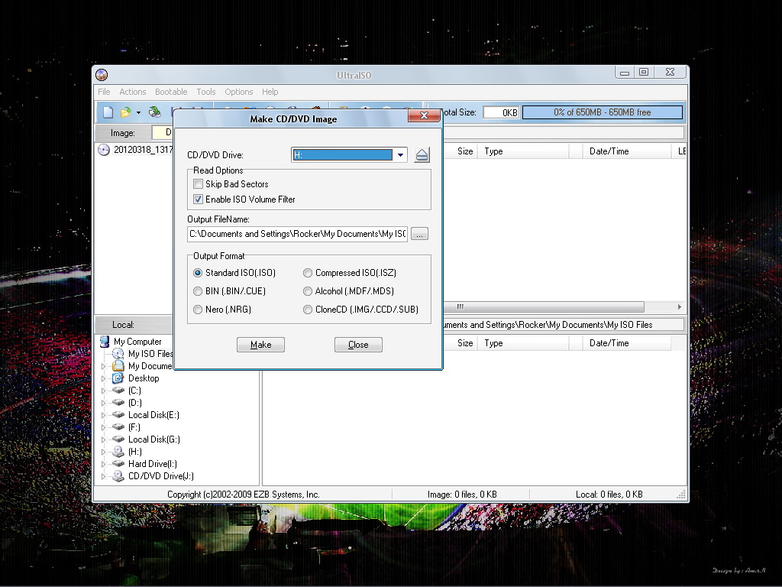Expand the Local Disk(E:) node
Image resolution: width=782 pixels, height=587 pixels.
tap(104, 415)
